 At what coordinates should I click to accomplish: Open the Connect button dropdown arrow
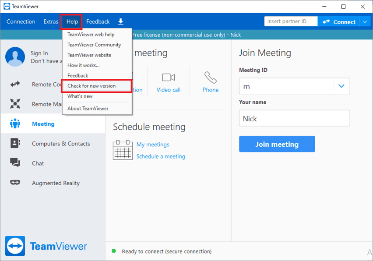point(365,22)
